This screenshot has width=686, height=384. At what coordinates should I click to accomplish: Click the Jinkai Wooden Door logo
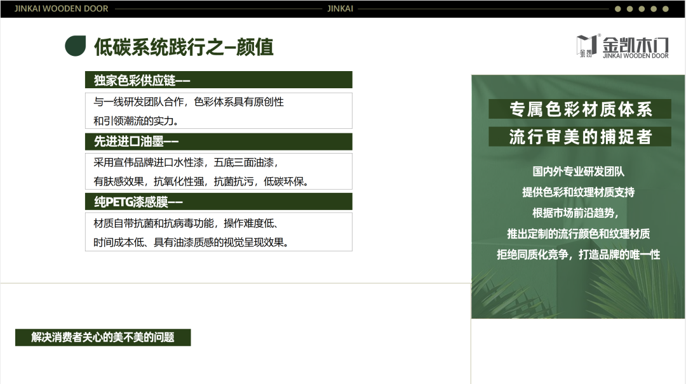(x=622, y=46)
